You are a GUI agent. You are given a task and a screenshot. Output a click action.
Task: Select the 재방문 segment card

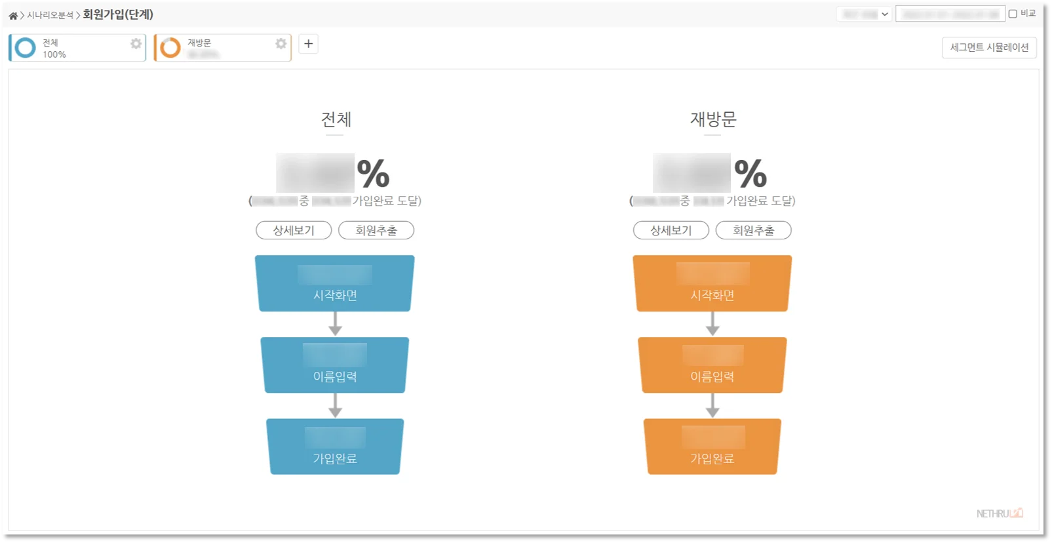pyautogui.click(x=222, y=47)
